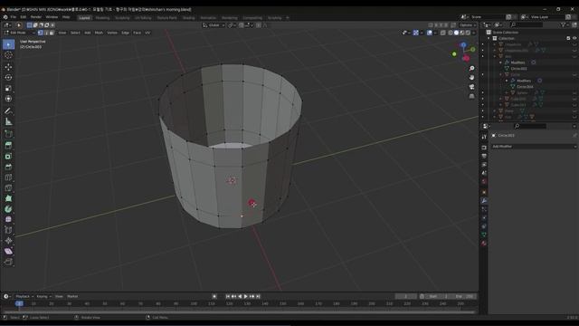
Task: Select the Annotate tool
Action: click(x=8, y=110)
